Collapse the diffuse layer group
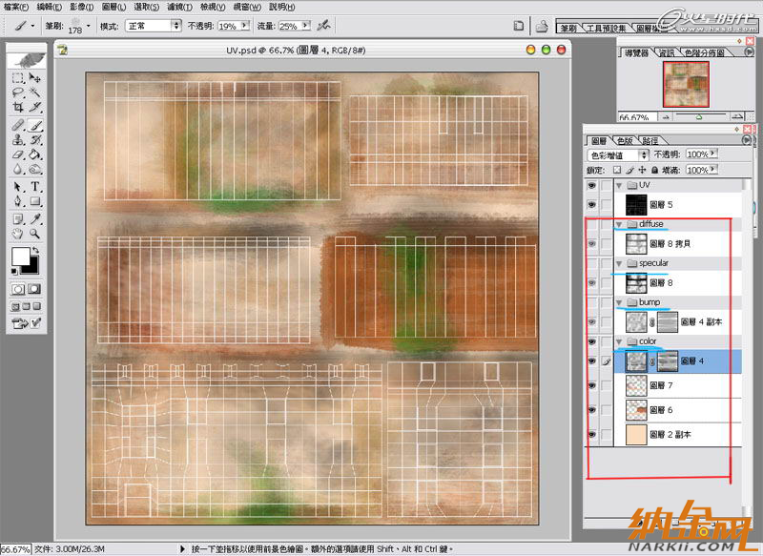This screenshot has height=556, width=763. (618, 224)
